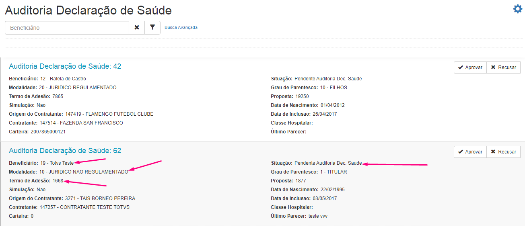The width and height of the screenshot is (525, 229).
Task: Select text 147419 - FLAMENGO FUTEBOL CLUBE
Action: [x=109, y=114]
